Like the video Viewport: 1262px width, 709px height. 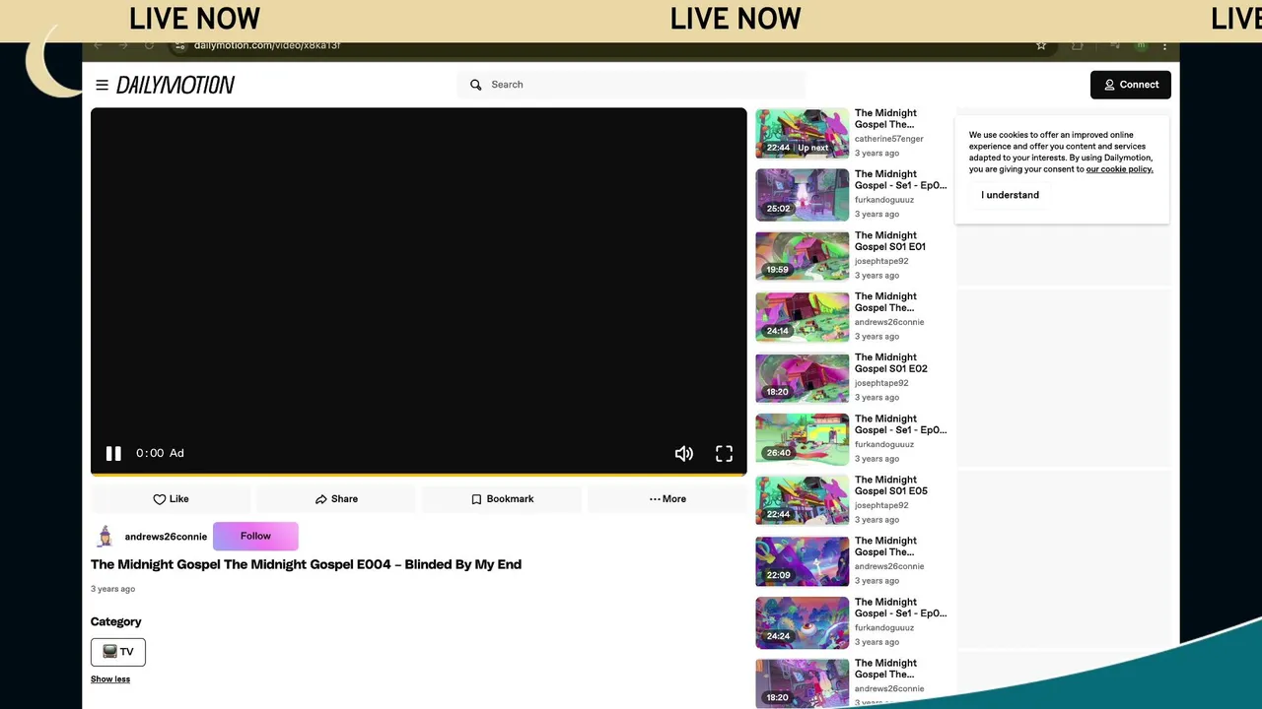point(171,499)
